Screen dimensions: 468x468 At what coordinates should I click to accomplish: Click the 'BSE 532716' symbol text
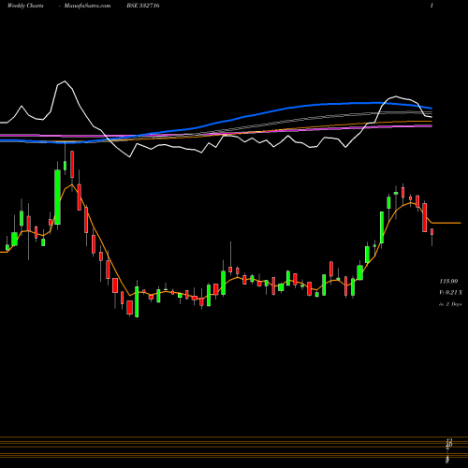click(x=143, y=6)
